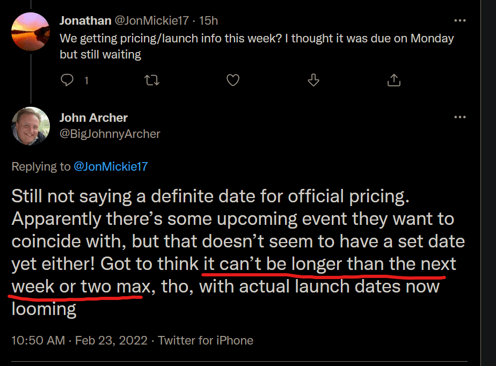Like Jonathan's tweet with the heart

point(233,80)
